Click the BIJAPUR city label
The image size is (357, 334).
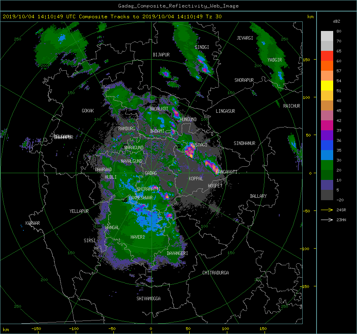click(x=161, y=55)
